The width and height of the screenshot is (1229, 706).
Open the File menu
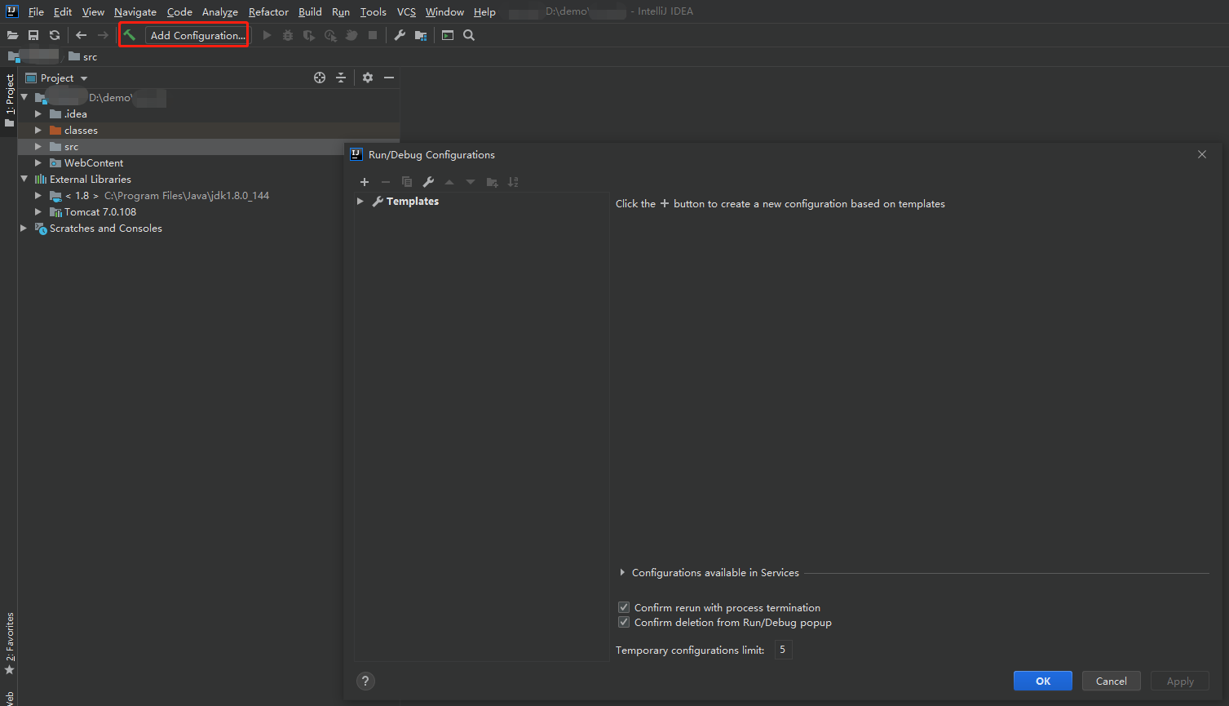[36, 11]
